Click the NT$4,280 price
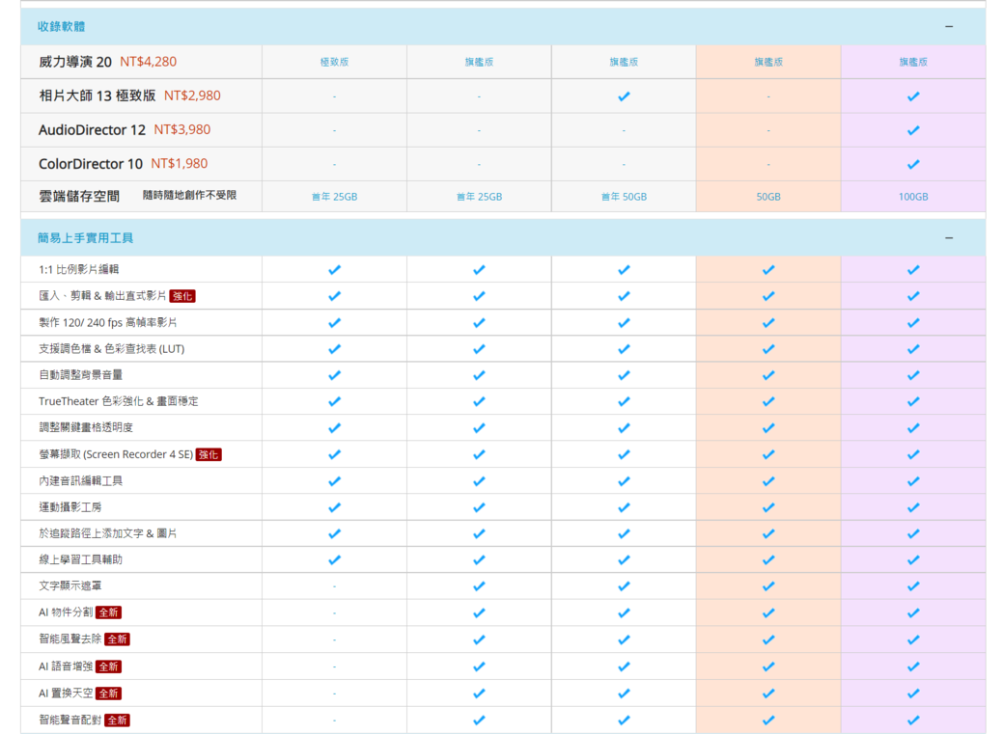Viewport: 1004px width, 734px height. point(149,62)
